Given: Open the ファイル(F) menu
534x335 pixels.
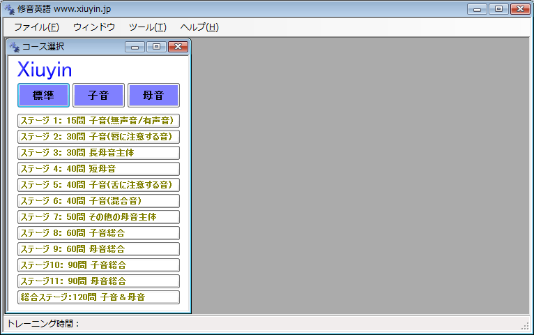Looking at the screenshot, I should [36, 27].
